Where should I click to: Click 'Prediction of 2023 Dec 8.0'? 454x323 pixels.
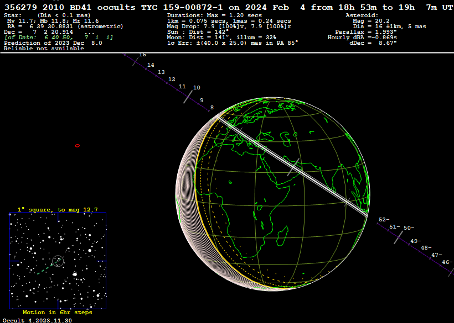coord(53,43)
